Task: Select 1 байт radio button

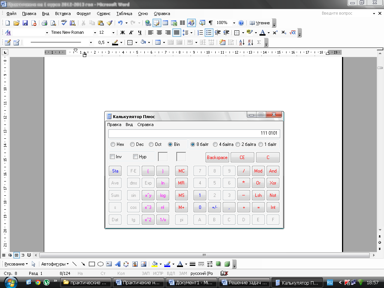Action: click(x=261, y=144)
